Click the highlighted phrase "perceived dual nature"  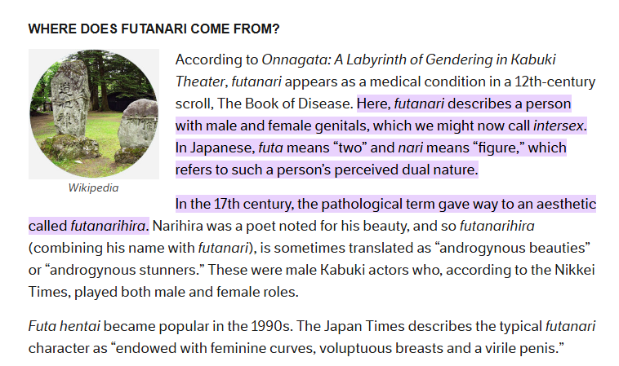(x=406, y=170)
